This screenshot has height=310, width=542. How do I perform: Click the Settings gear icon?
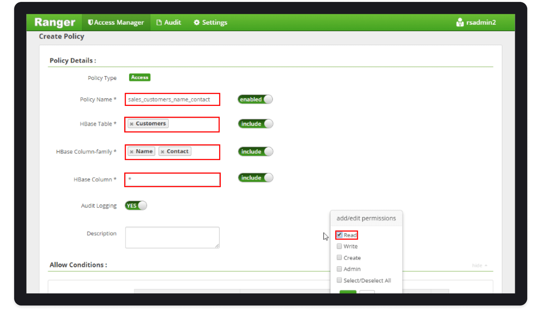196,22
